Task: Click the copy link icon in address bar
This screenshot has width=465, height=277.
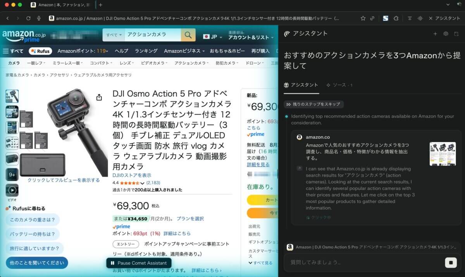Action: tap(372, 18)
